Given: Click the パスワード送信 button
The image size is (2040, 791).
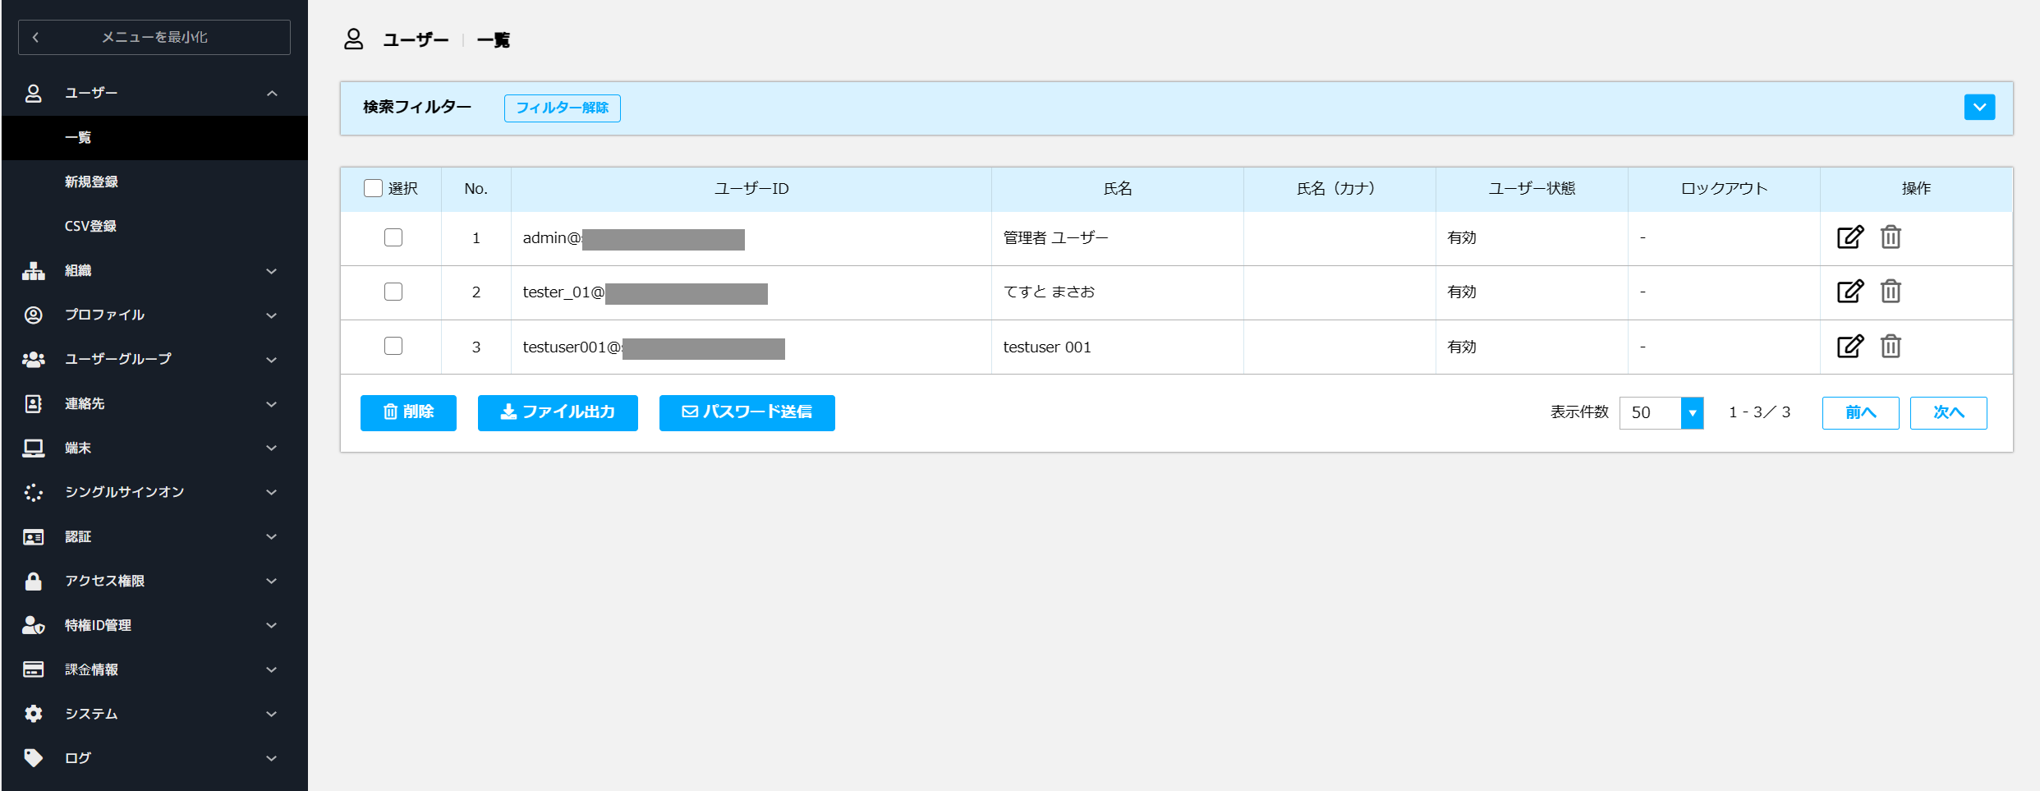Looking at the screenshot, I should pyautogui.click(x=747, y=412).
